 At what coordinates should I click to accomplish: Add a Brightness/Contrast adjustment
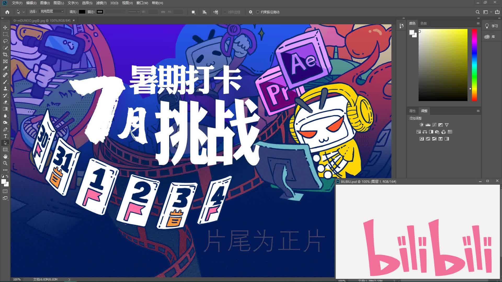pyautogui.click(x=421, y=125)
